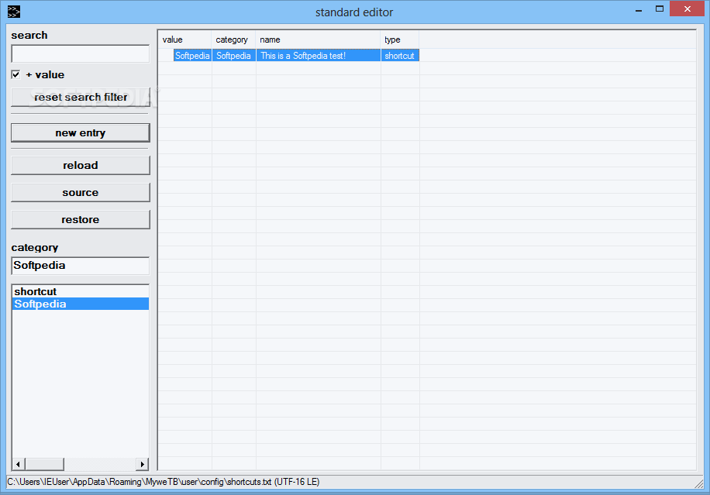Click the restore button

tap(80, 220)
